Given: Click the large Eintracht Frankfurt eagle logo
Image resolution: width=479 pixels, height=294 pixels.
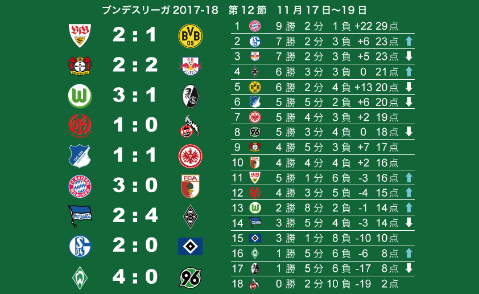Looking at the screenshot, I should (191, 156).
